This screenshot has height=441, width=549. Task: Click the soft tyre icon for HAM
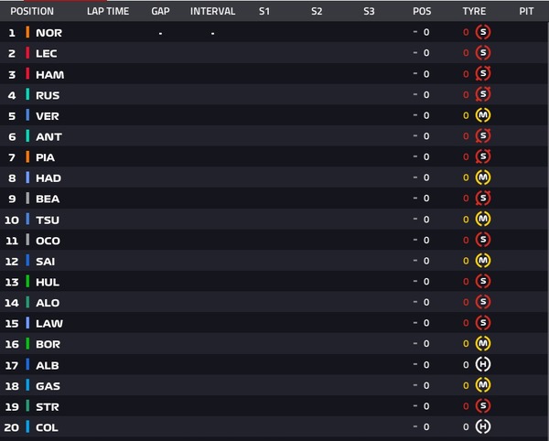click(483, 74)
